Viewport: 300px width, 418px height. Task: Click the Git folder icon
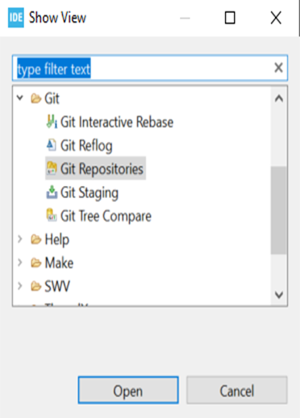coord(35,98)
